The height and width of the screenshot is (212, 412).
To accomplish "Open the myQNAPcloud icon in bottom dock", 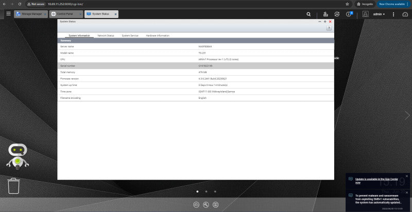I will 196,205.
